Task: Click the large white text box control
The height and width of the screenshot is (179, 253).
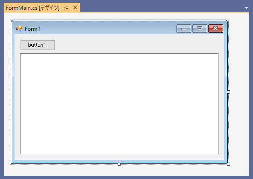Action: pyautogui.click(x=119, y=104)
